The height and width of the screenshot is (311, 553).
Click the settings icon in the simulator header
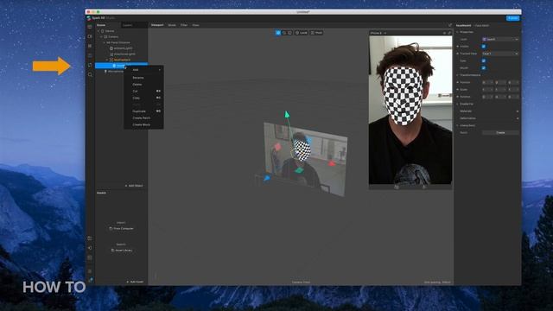click(x=444, y=33)
